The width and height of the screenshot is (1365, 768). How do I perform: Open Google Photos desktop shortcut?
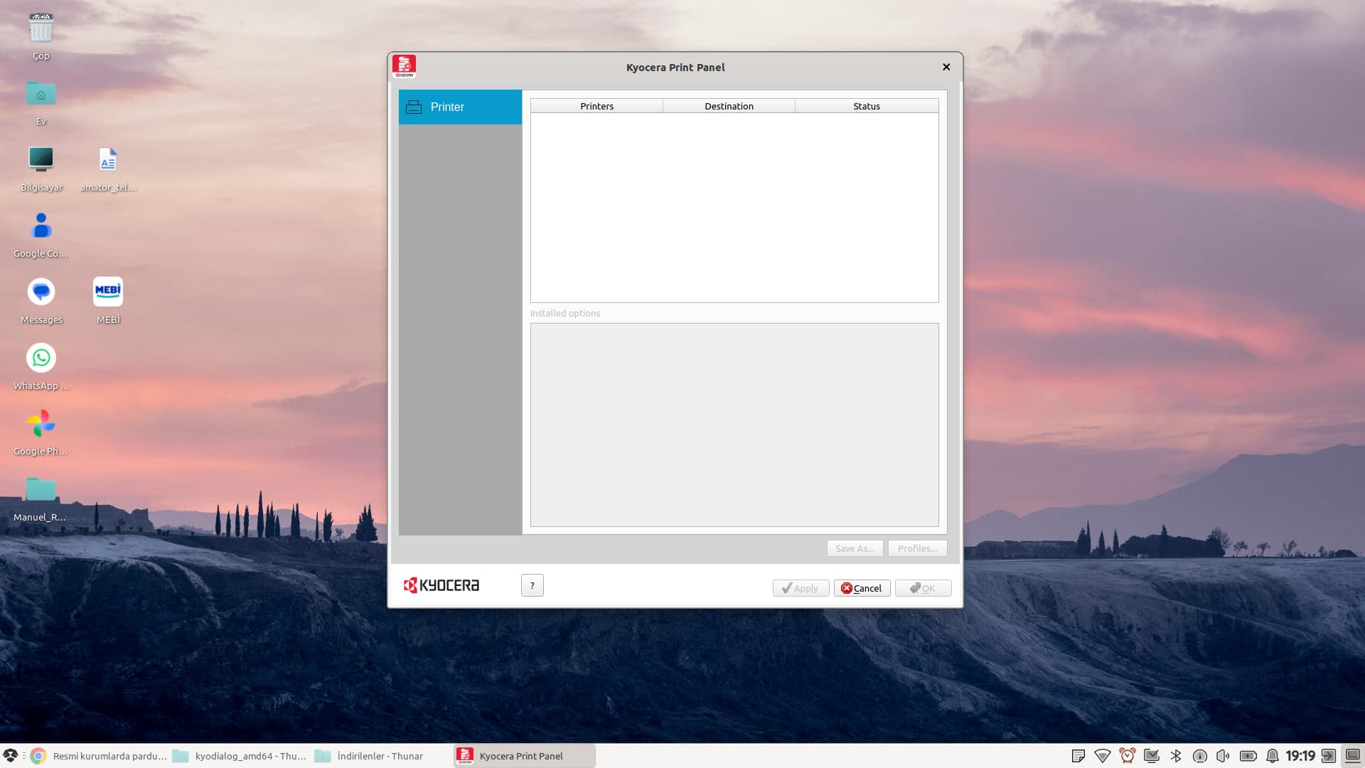click(x=41, y=425)
